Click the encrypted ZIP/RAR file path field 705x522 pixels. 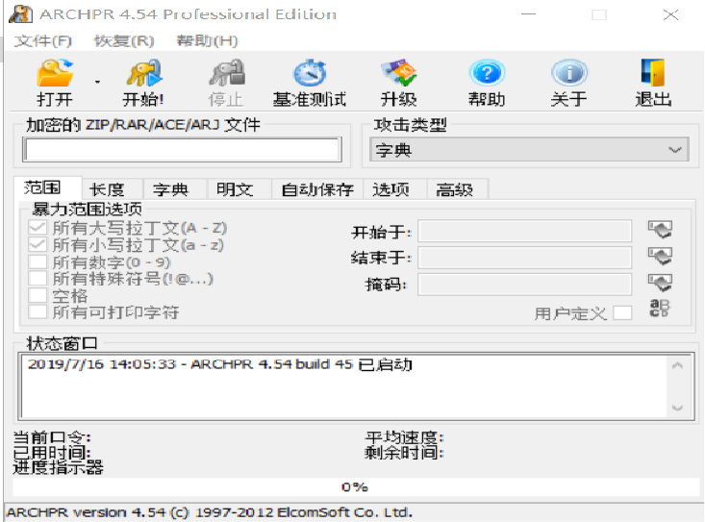(x=182, y=150)
